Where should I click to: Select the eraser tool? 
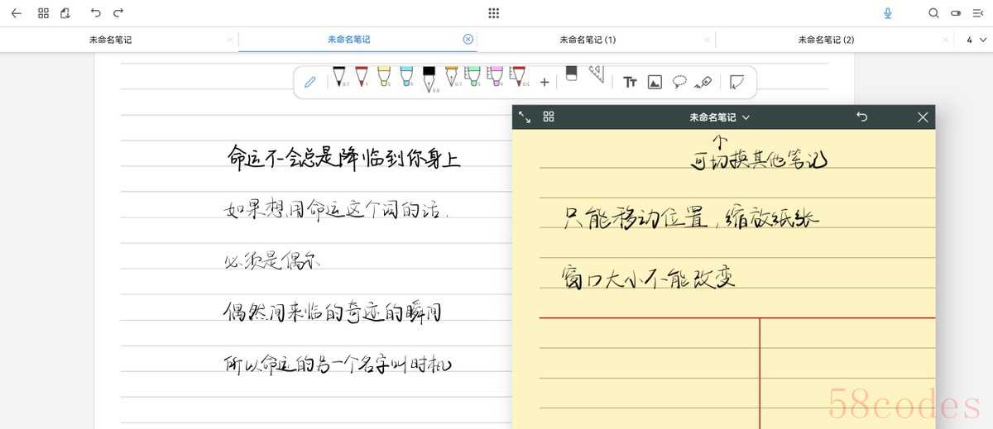coord(571,74)
